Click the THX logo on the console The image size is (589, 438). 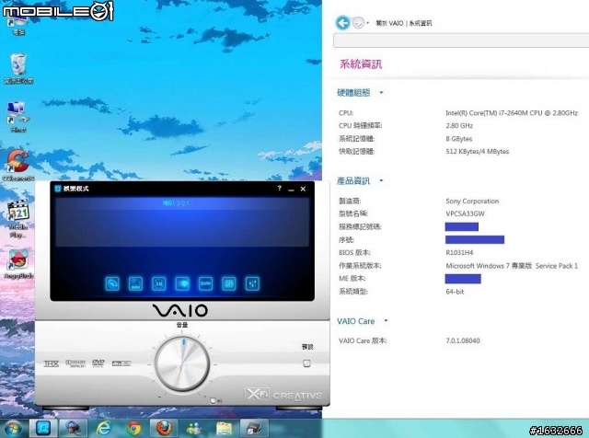click(x=52, y=363)
